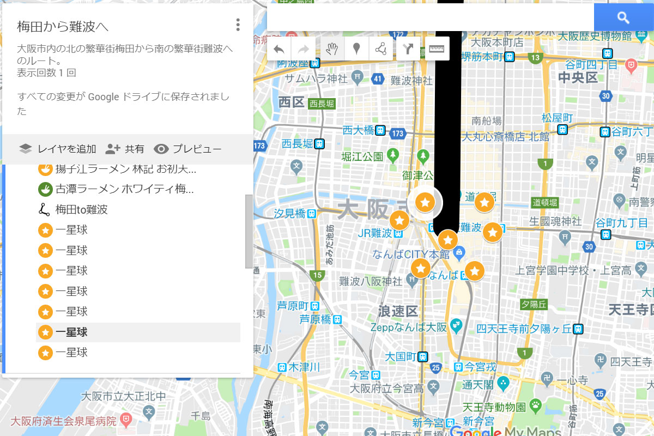
Task: Open the プレビュー preview
Action: (187, 149)
